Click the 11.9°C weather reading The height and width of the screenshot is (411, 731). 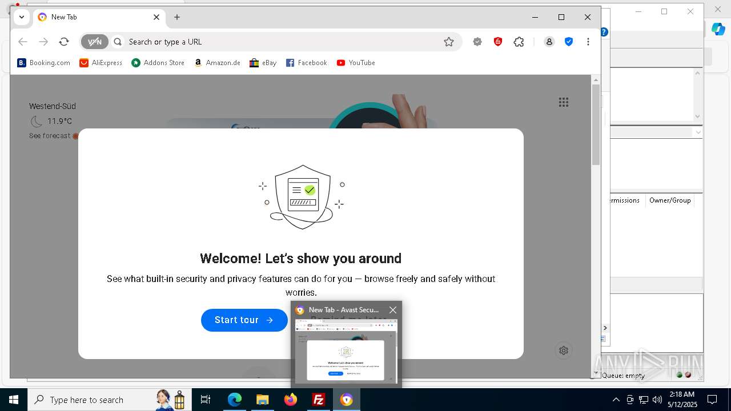tap(59, 121)
